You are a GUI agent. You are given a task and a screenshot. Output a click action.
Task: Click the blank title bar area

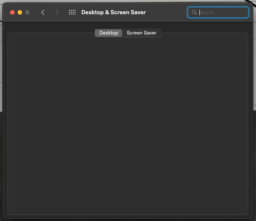point(167,12)
